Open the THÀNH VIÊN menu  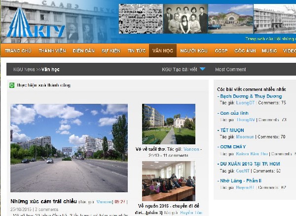pos(52,51)
